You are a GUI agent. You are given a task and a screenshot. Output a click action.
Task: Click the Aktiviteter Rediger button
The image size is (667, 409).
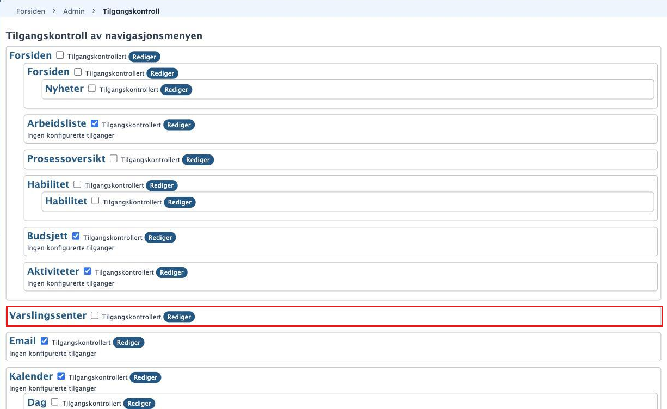(172, 272)
